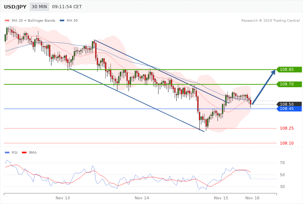Click the Research © 2019 Trading Central credit
This screenshot has width=303, height=205.
point(270,21)
